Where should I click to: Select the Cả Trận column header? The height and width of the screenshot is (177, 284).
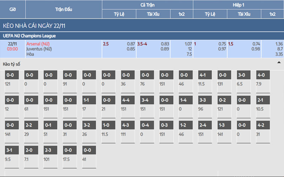click(147, 5)
